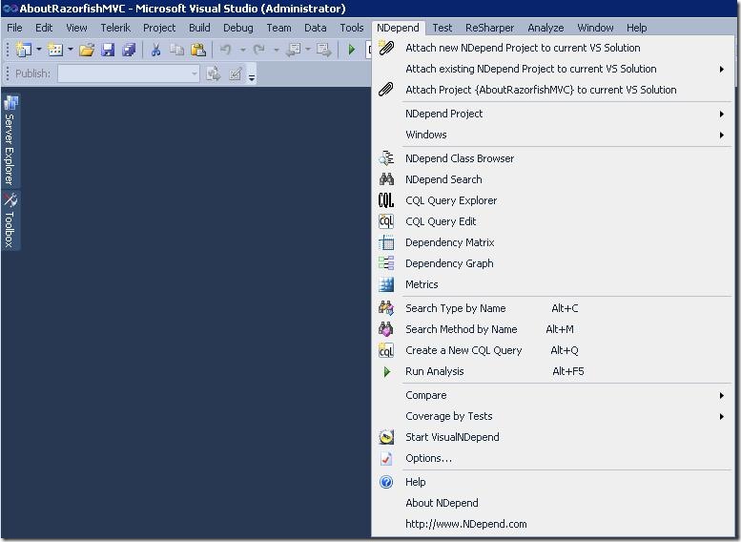Screen dimensions: 741x542
Task: Click the Create Publish Settings icon
Action: click(x=235, y=73)
